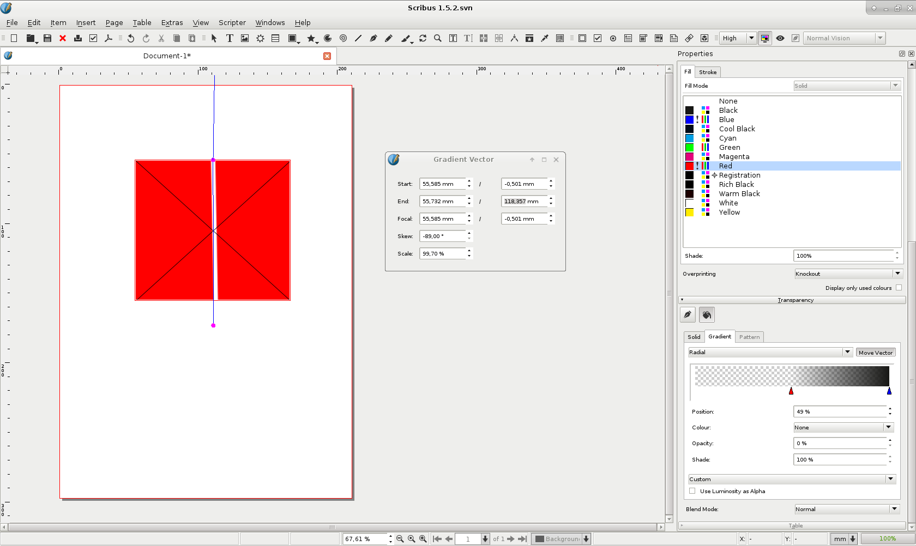
Task: Click the Move Vector button
Action: (x=876, y=353)
